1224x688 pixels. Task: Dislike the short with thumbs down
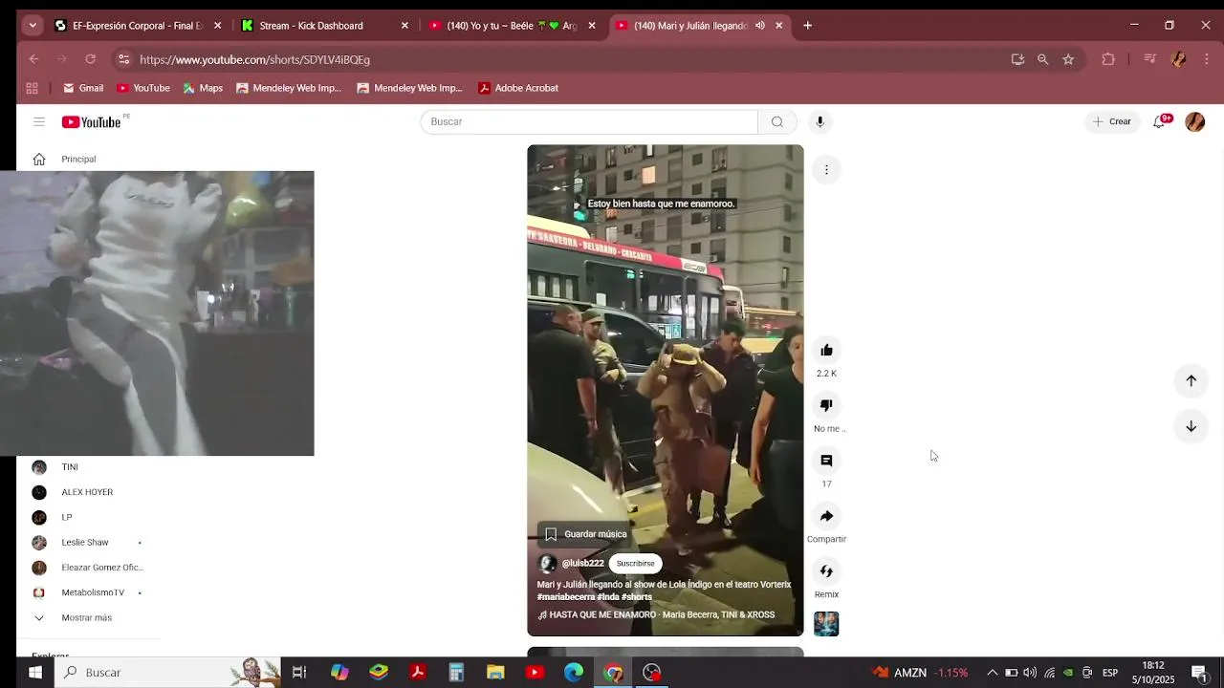(826, 405)
